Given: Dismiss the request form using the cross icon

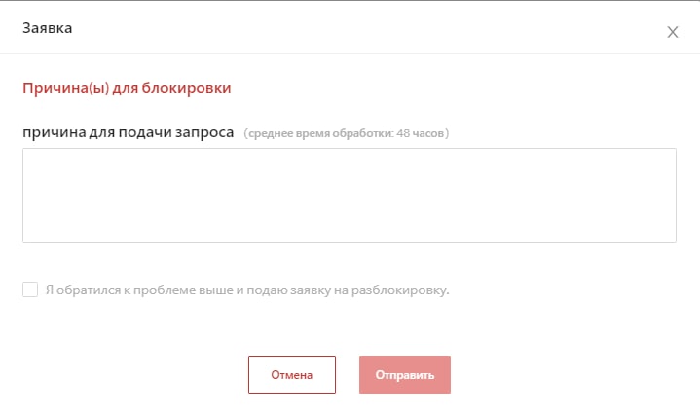Looking at the screenshot, I should (x=673, y=32).
